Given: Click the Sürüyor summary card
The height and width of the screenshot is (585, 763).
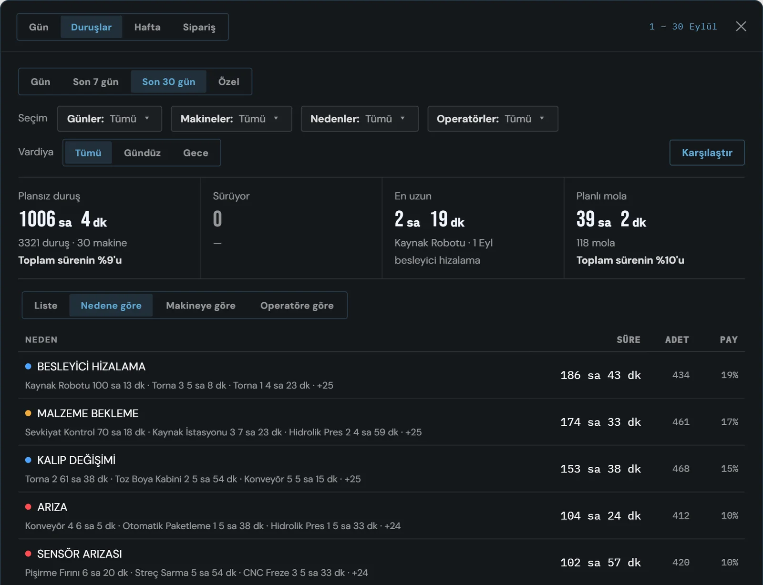Looking at the screenshot, I should 291,228.
